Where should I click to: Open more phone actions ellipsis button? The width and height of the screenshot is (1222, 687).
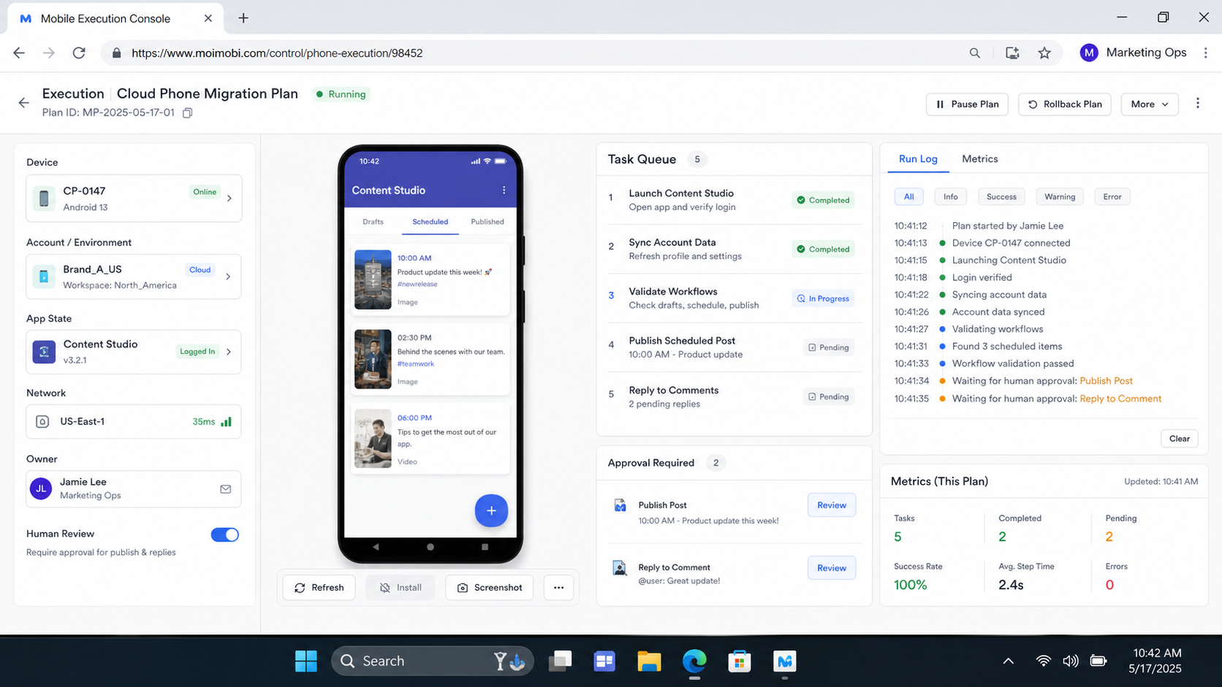click(x=558, y=588)
